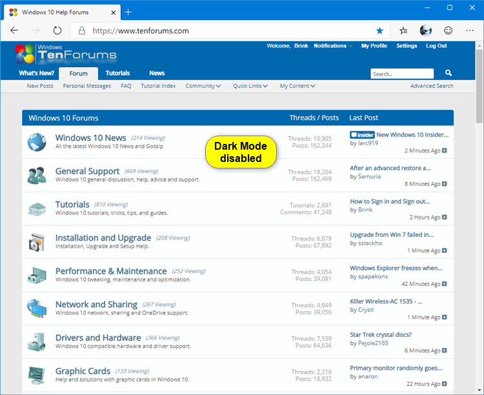Go to last post icon beside 22 Hours Ago
The image size is (484, 395).
point(444,383)
